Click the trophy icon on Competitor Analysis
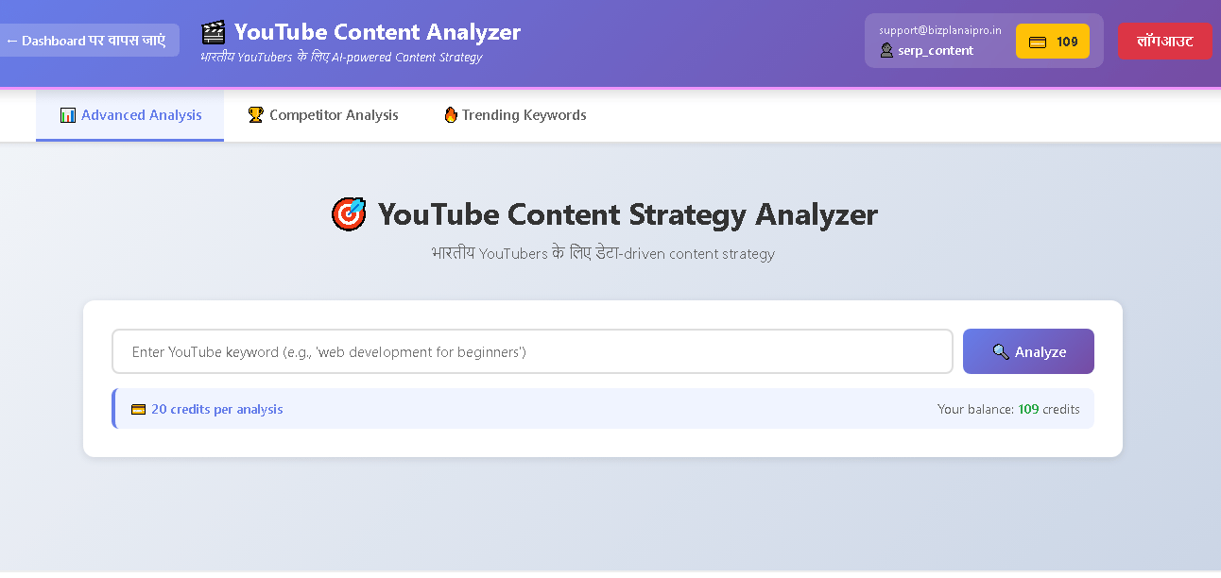The height and width of the screenshot is (578, 1221). click(255, 115)
